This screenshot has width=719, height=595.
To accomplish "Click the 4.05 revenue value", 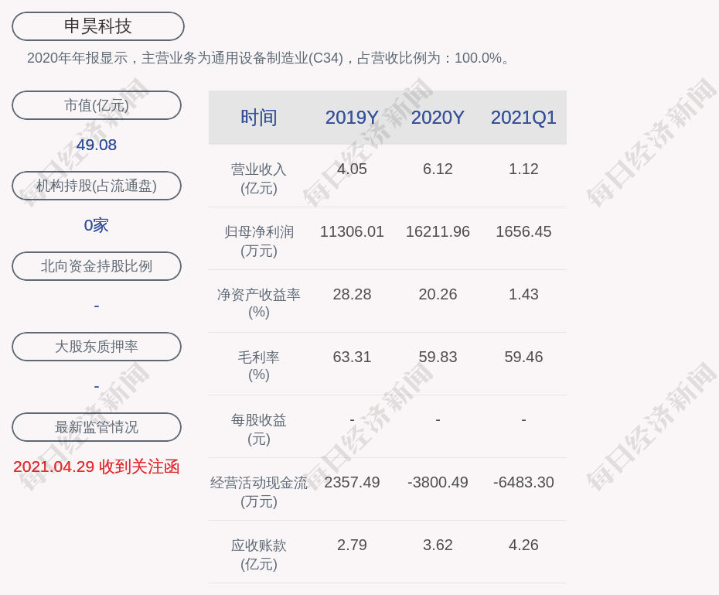I will click(x=352, y=169).
